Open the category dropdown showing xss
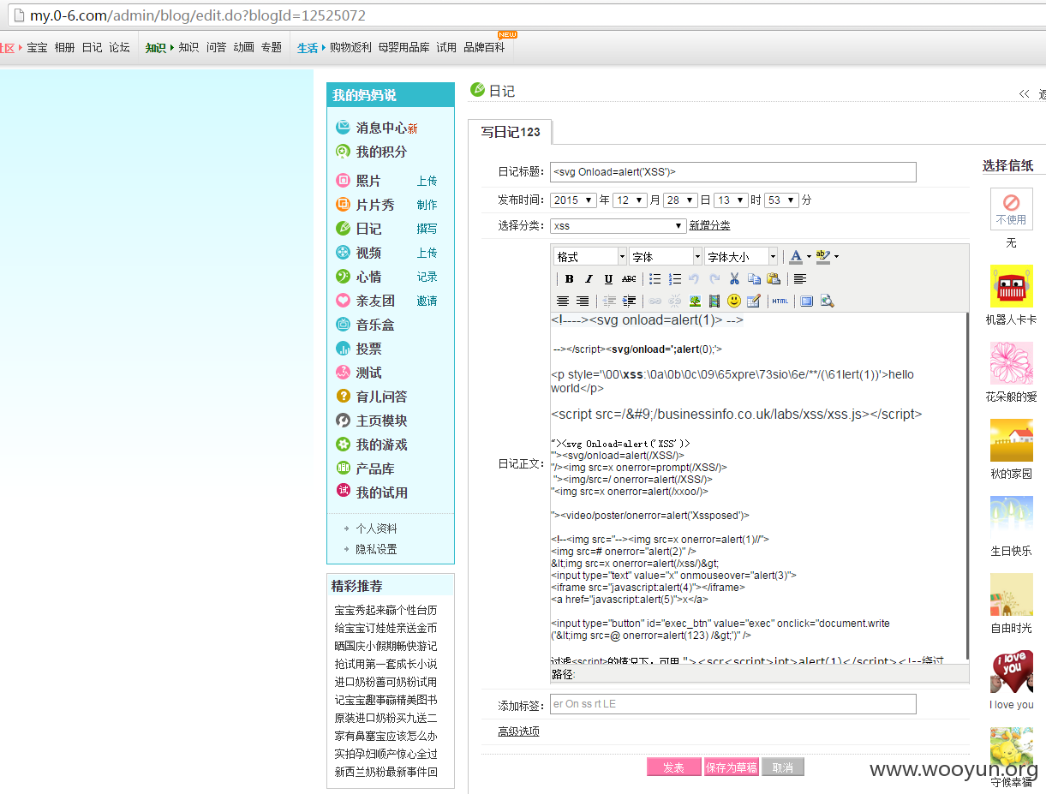Viewport: 1046px width, 794px height. pos(618,226)
